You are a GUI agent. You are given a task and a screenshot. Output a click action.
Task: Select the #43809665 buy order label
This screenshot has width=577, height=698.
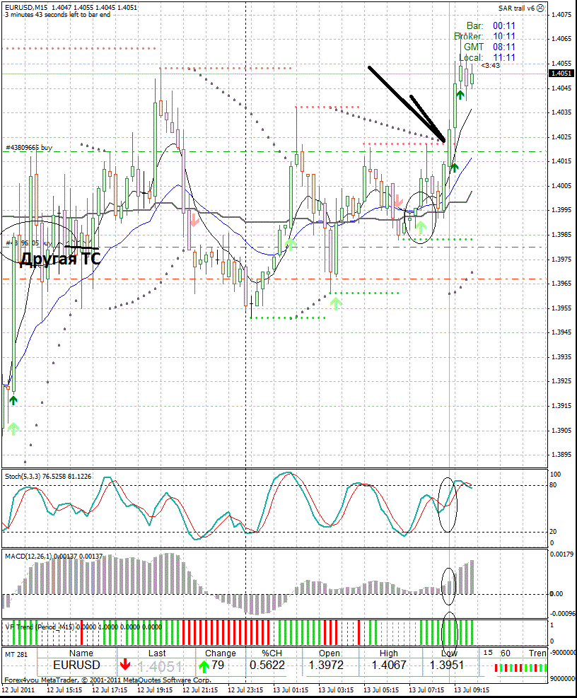29,147
